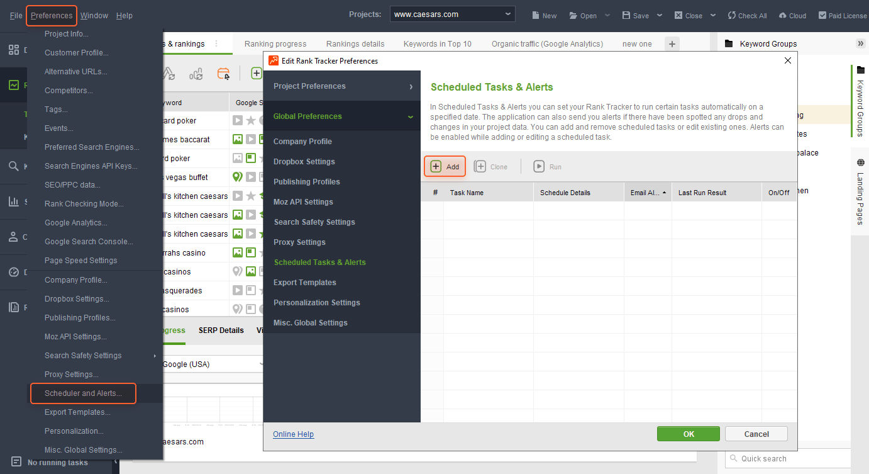Click the Run task button
Viewport: 869px width, 474px height.
click(x=547, y=167)
